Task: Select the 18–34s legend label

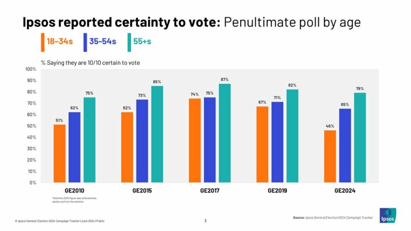Action: tap(60, 42)
